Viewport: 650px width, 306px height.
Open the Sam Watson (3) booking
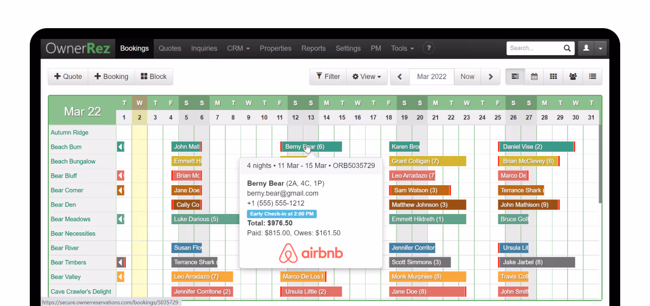click(x=420, y=190)
